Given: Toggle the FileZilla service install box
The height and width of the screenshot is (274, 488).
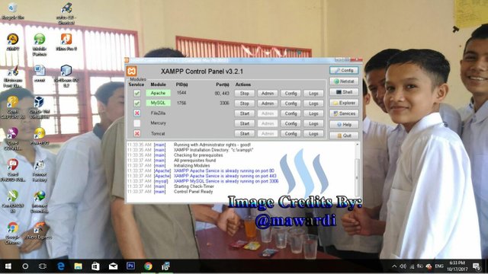Looking at the screenshot, I should point(137,113).
